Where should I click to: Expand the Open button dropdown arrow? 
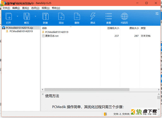click(17, 16)
